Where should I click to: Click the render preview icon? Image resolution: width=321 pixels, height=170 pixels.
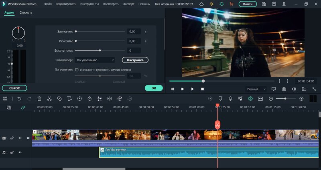click(x=210, y=99)
